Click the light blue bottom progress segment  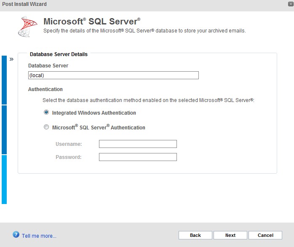pyautogui.click(x=4, y=180)
